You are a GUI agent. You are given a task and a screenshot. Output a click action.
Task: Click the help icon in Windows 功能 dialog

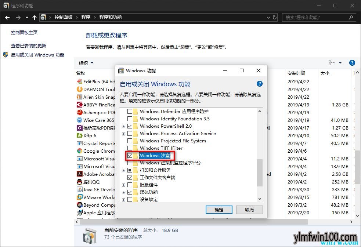(x=260, y=84)
